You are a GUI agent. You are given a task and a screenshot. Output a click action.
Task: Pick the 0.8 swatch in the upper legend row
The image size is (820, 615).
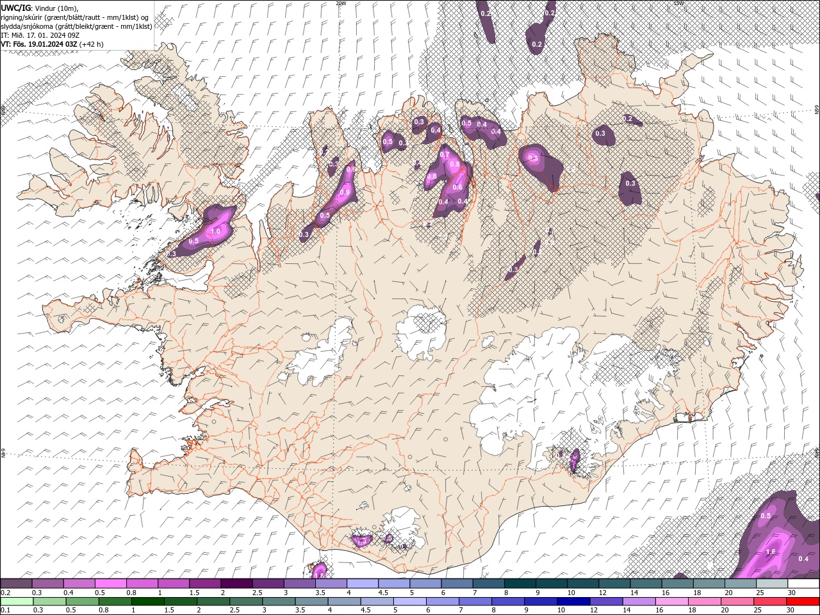[142, 584]
